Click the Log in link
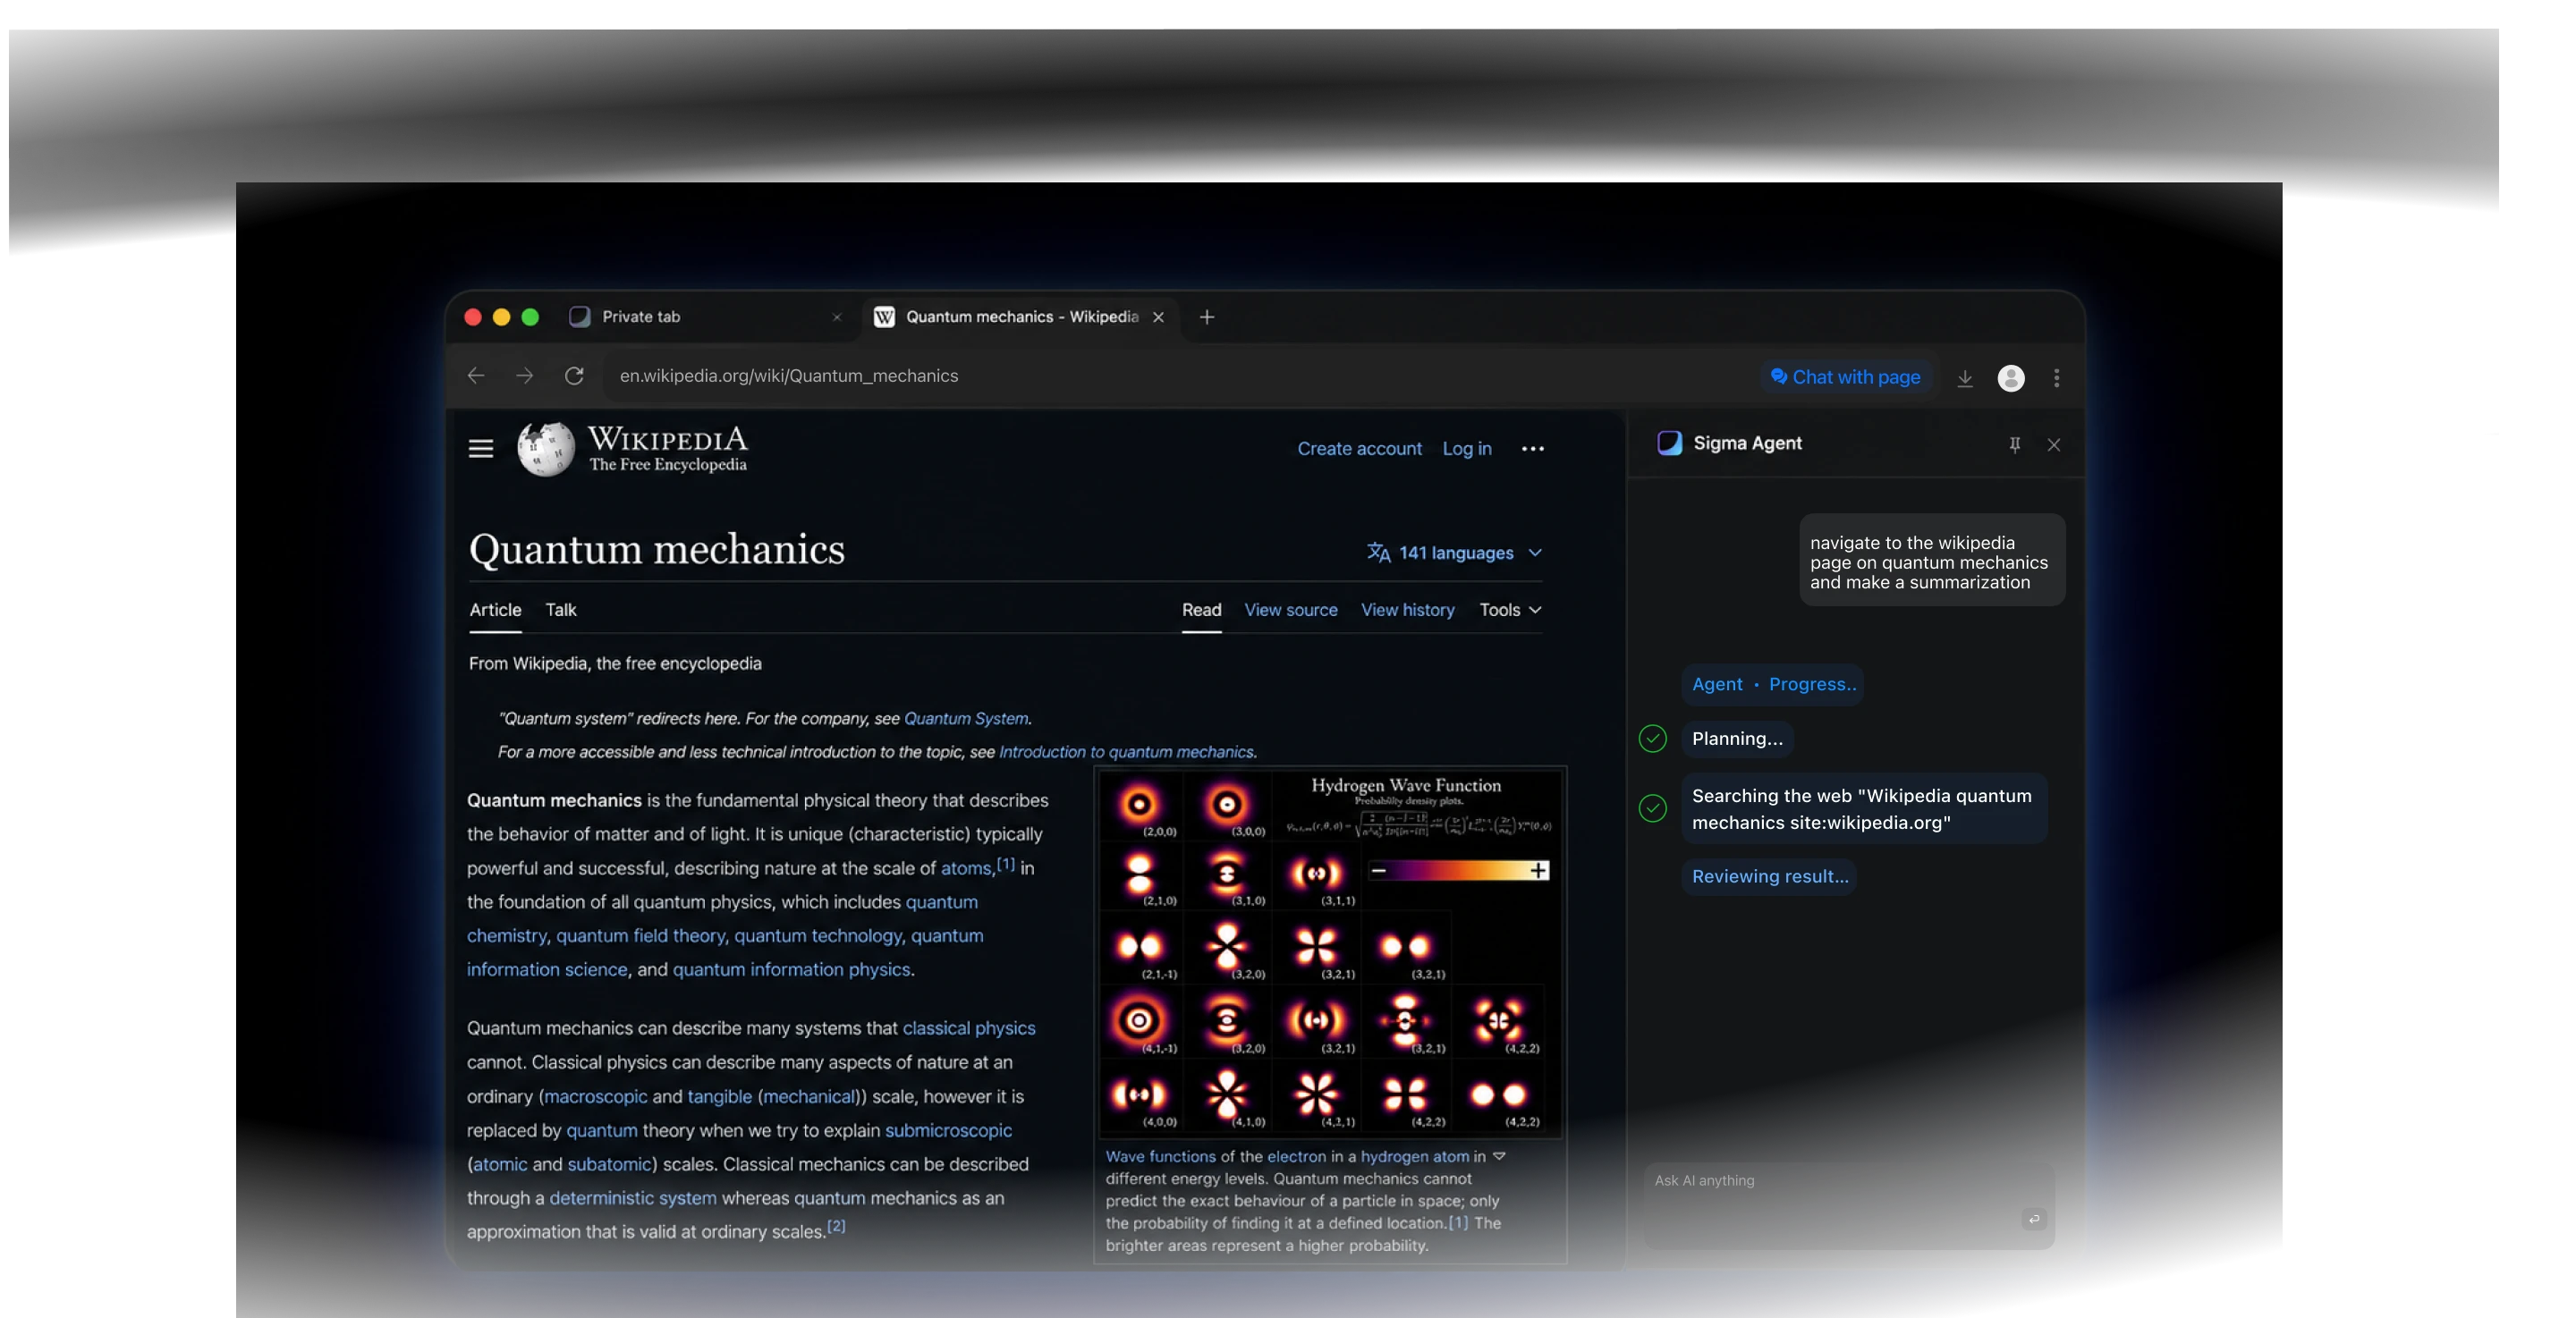The image size is (2576, 1318). click(x=1466, y=449)
